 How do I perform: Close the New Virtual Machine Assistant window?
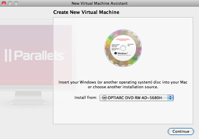[4, 3]
